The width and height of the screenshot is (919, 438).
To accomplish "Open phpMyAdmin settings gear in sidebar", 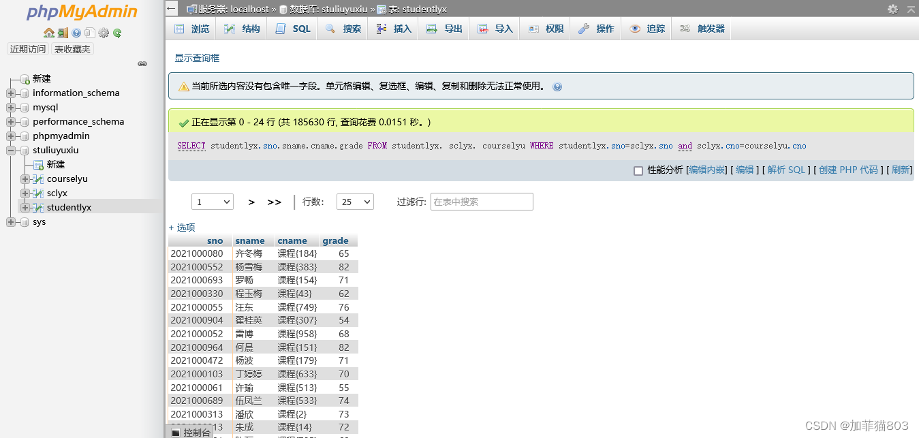I will [104, 33].
